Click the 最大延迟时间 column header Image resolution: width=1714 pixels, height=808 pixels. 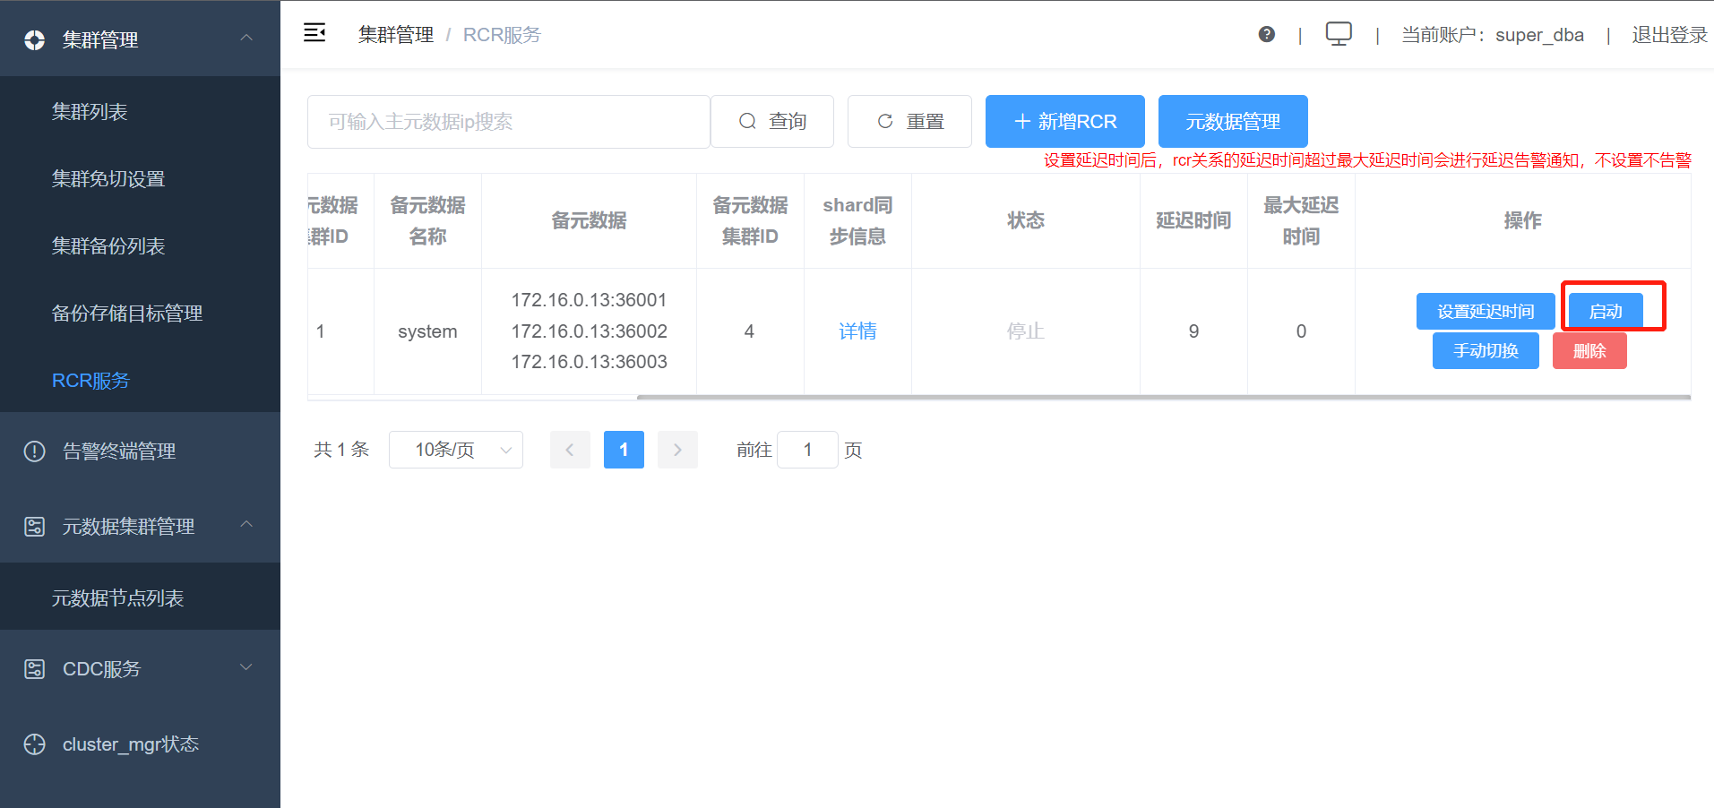[1301, 220]
